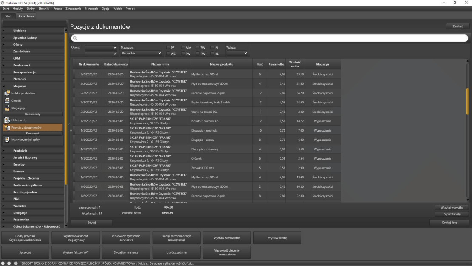This screenshot has width=472, height=266.
Task: Open the Waluta currency dropdown
Action: tap(237, 54)
